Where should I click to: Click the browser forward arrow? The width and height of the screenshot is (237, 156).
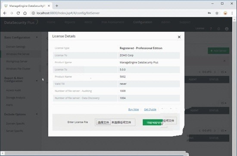[12, 13]
